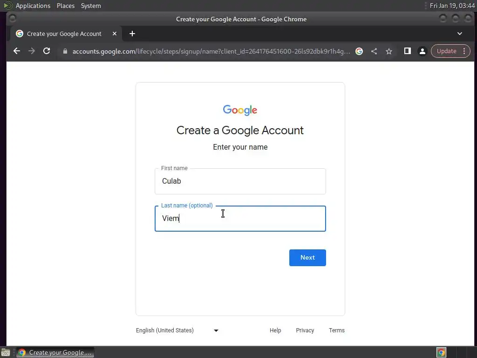Bookmark this page with the star icon
The width and height of the screenshot is (477, 358).
[x=389, y=51]
